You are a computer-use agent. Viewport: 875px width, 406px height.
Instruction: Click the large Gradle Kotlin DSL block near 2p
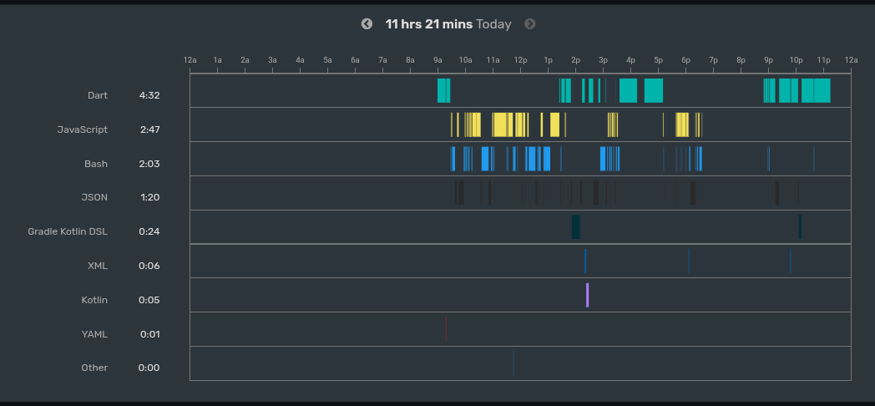576,226
